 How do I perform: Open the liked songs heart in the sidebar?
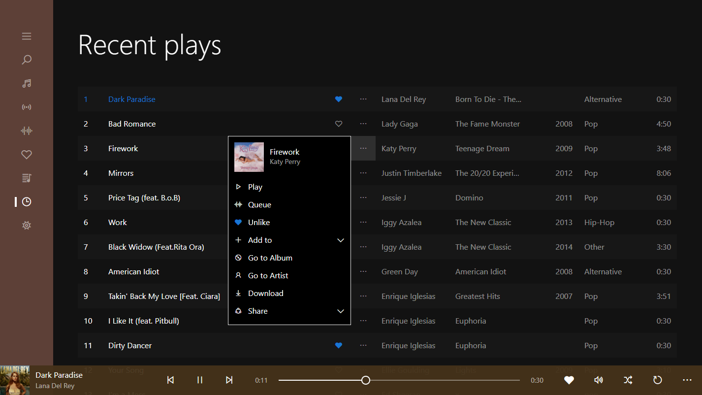(x=27, y=154)
